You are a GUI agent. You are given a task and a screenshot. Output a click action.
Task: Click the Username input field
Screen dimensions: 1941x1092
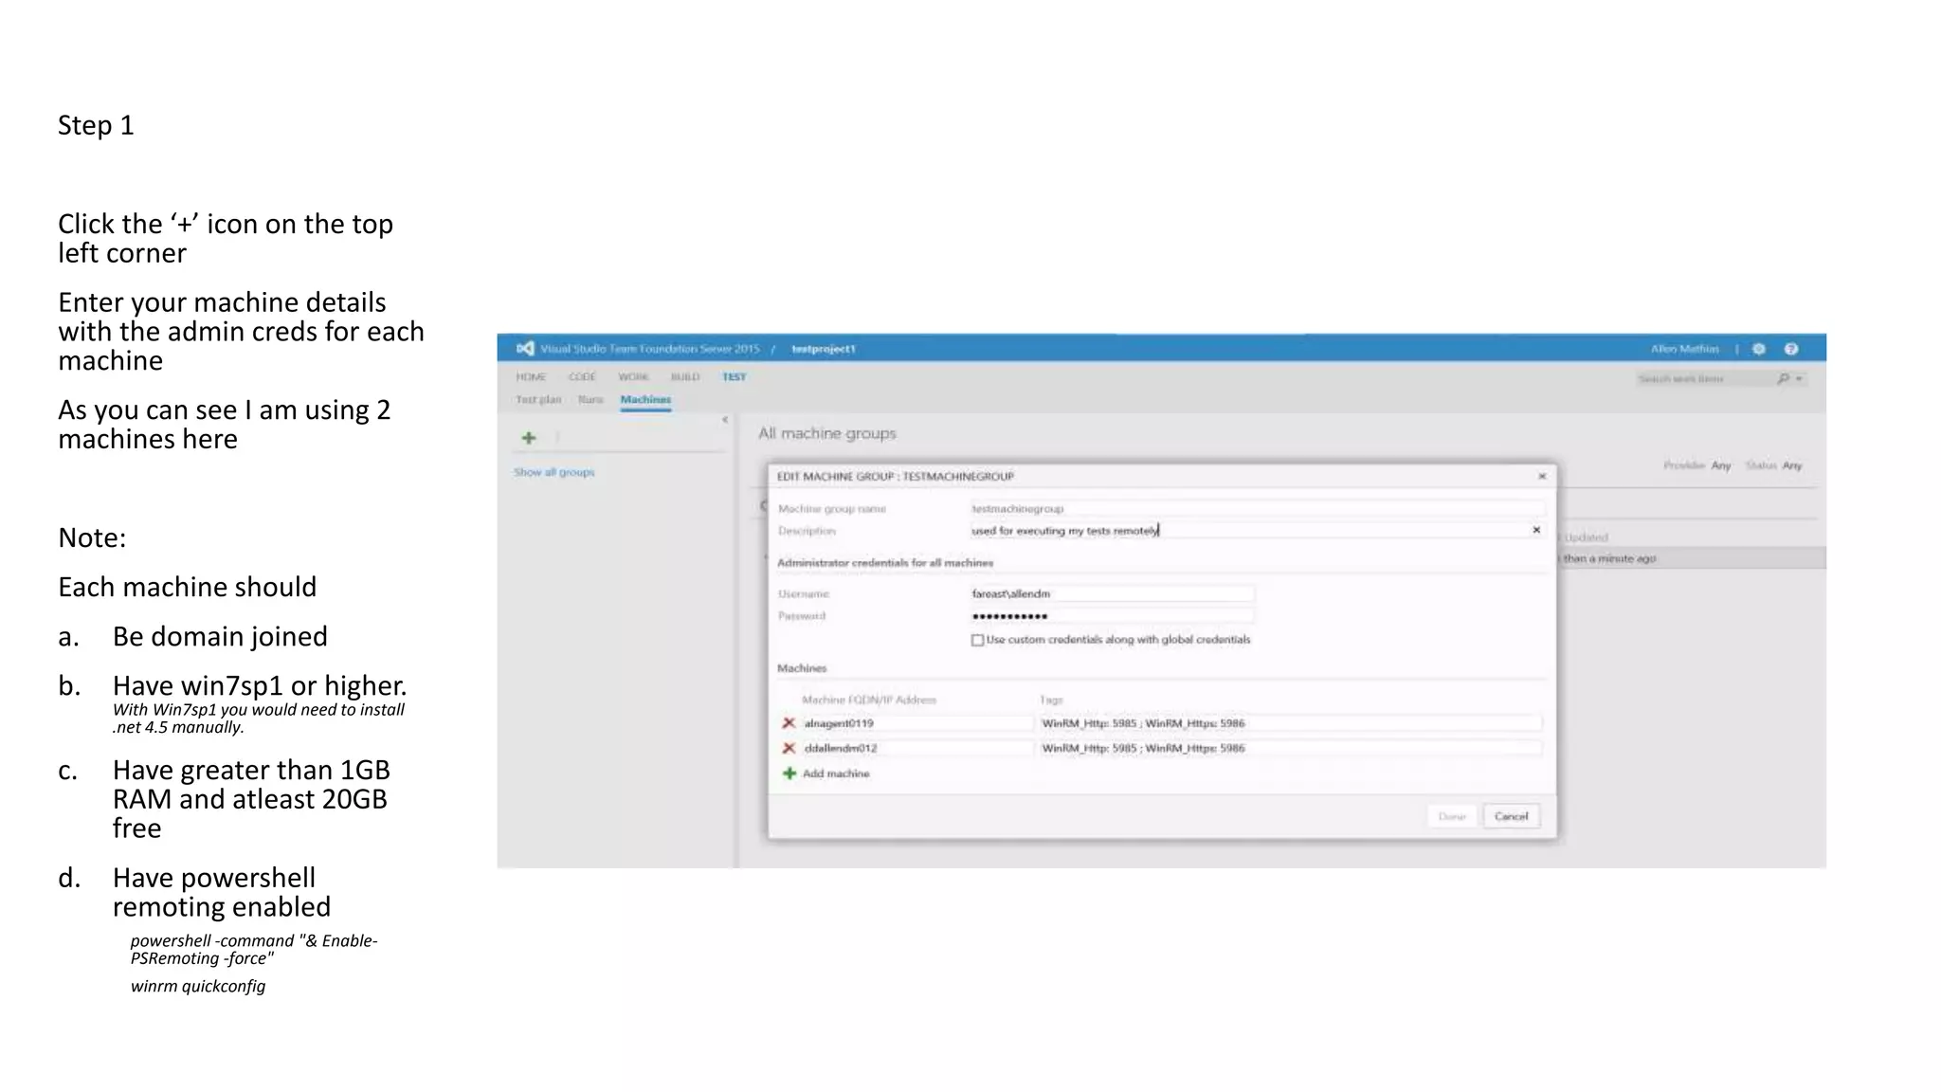point(1111,594)
